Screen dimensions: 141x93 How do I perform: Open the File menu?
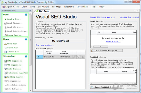pos(17,7)
